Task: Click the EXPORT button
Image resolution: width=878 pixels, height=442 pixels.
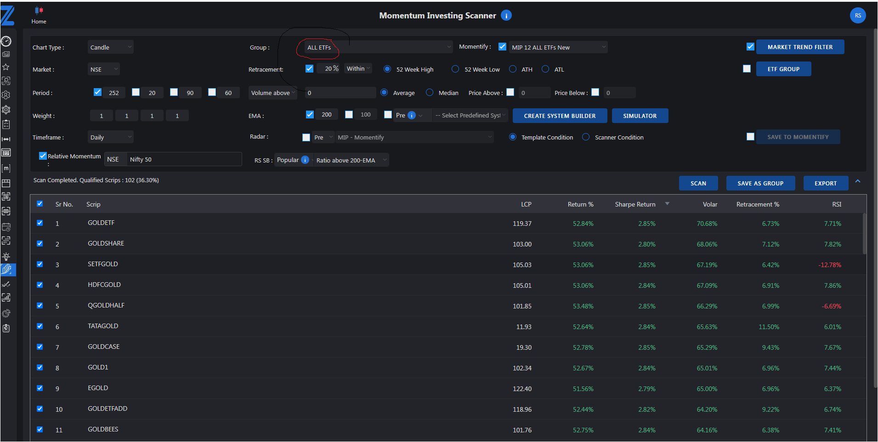Action: 825,183
